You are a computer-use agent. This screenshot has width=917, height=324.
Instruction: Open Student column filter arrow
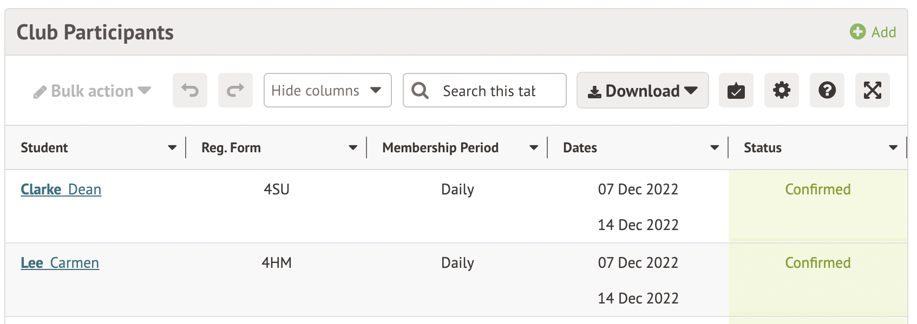coord(172,147)
